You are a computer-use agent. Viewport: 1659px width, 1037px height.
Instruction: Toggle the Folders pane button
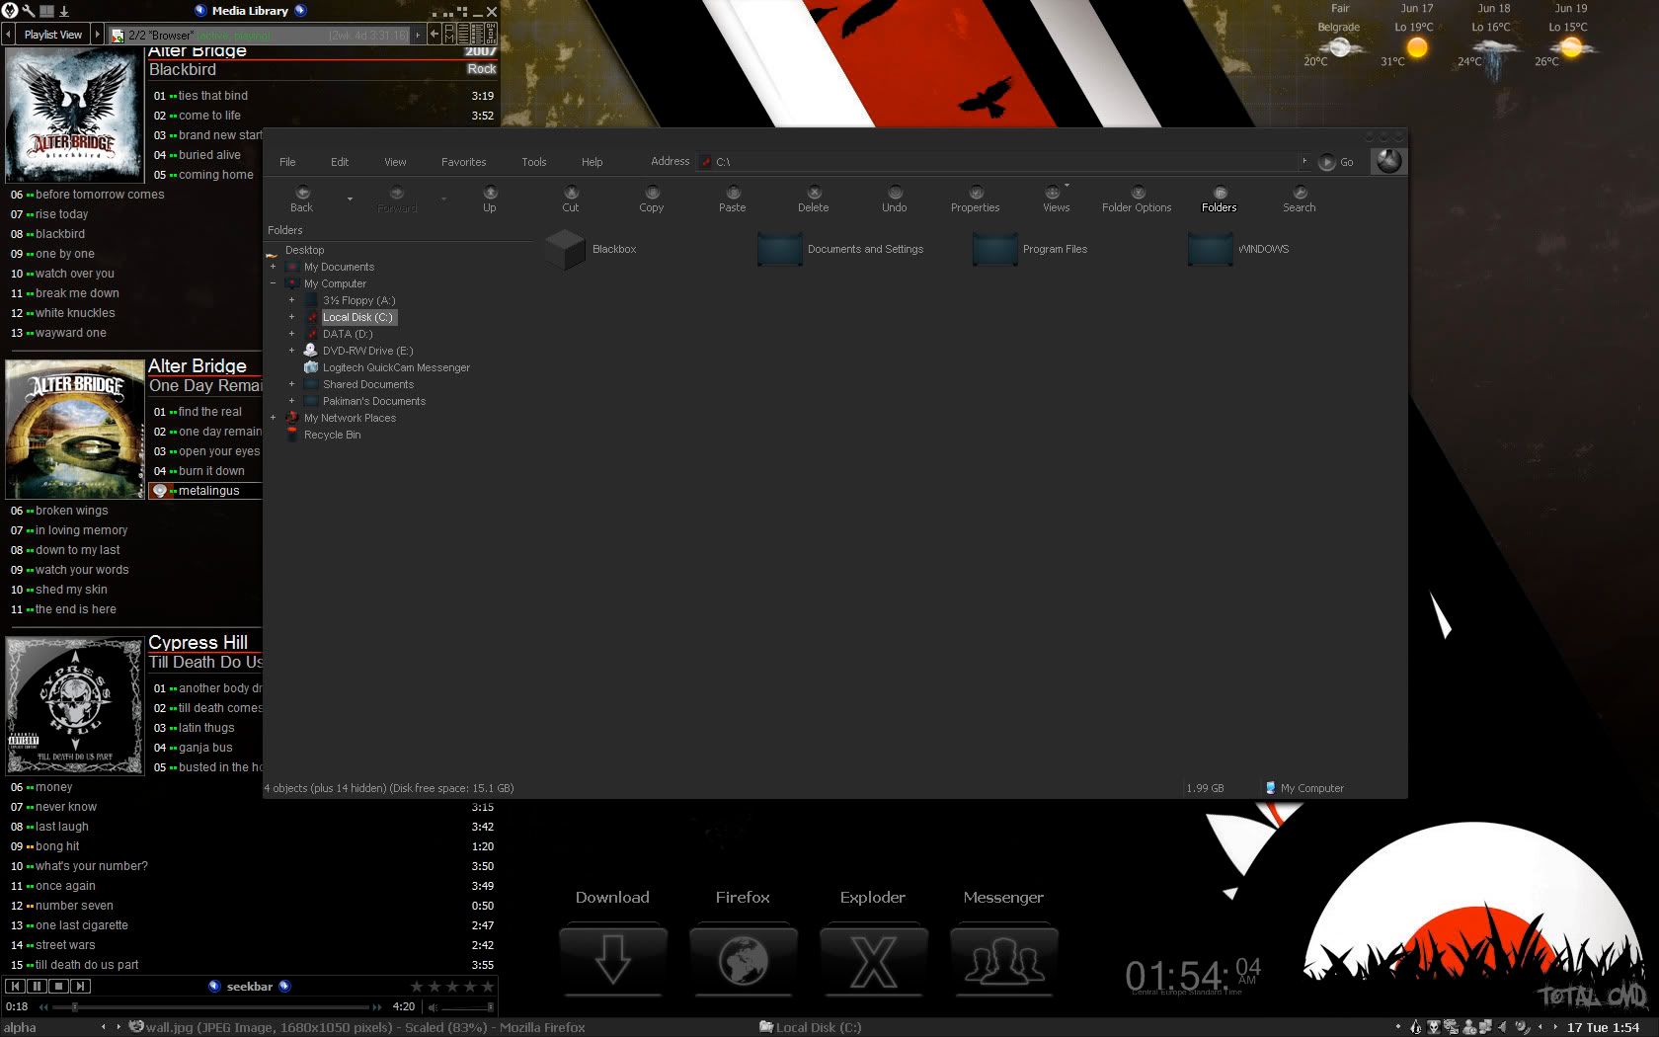pyautogui.click(x=1220, y=199)
